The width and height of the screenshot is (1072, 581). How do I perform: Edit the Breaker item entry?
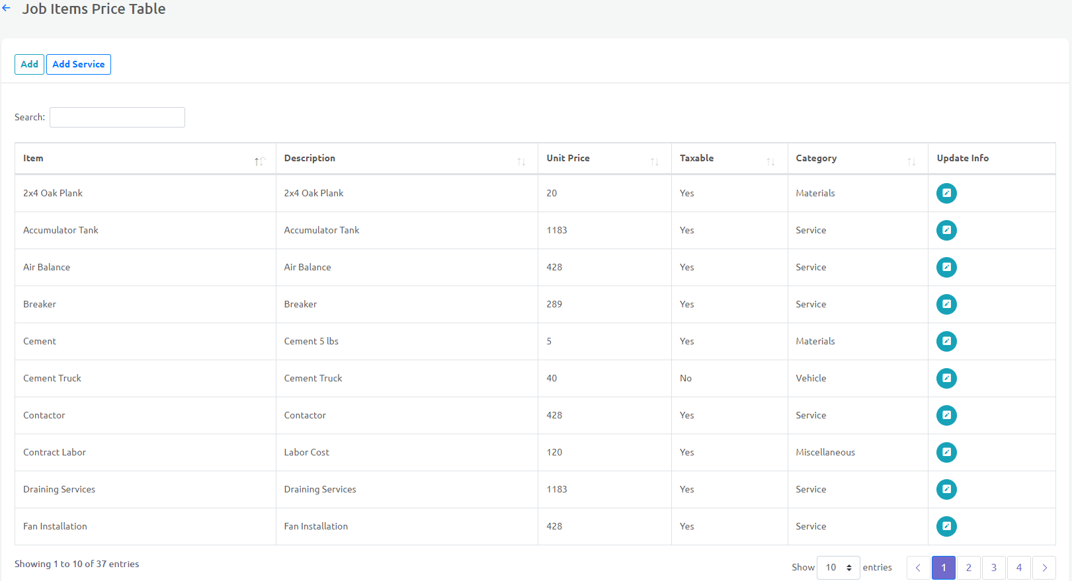[x=946, y=304]
